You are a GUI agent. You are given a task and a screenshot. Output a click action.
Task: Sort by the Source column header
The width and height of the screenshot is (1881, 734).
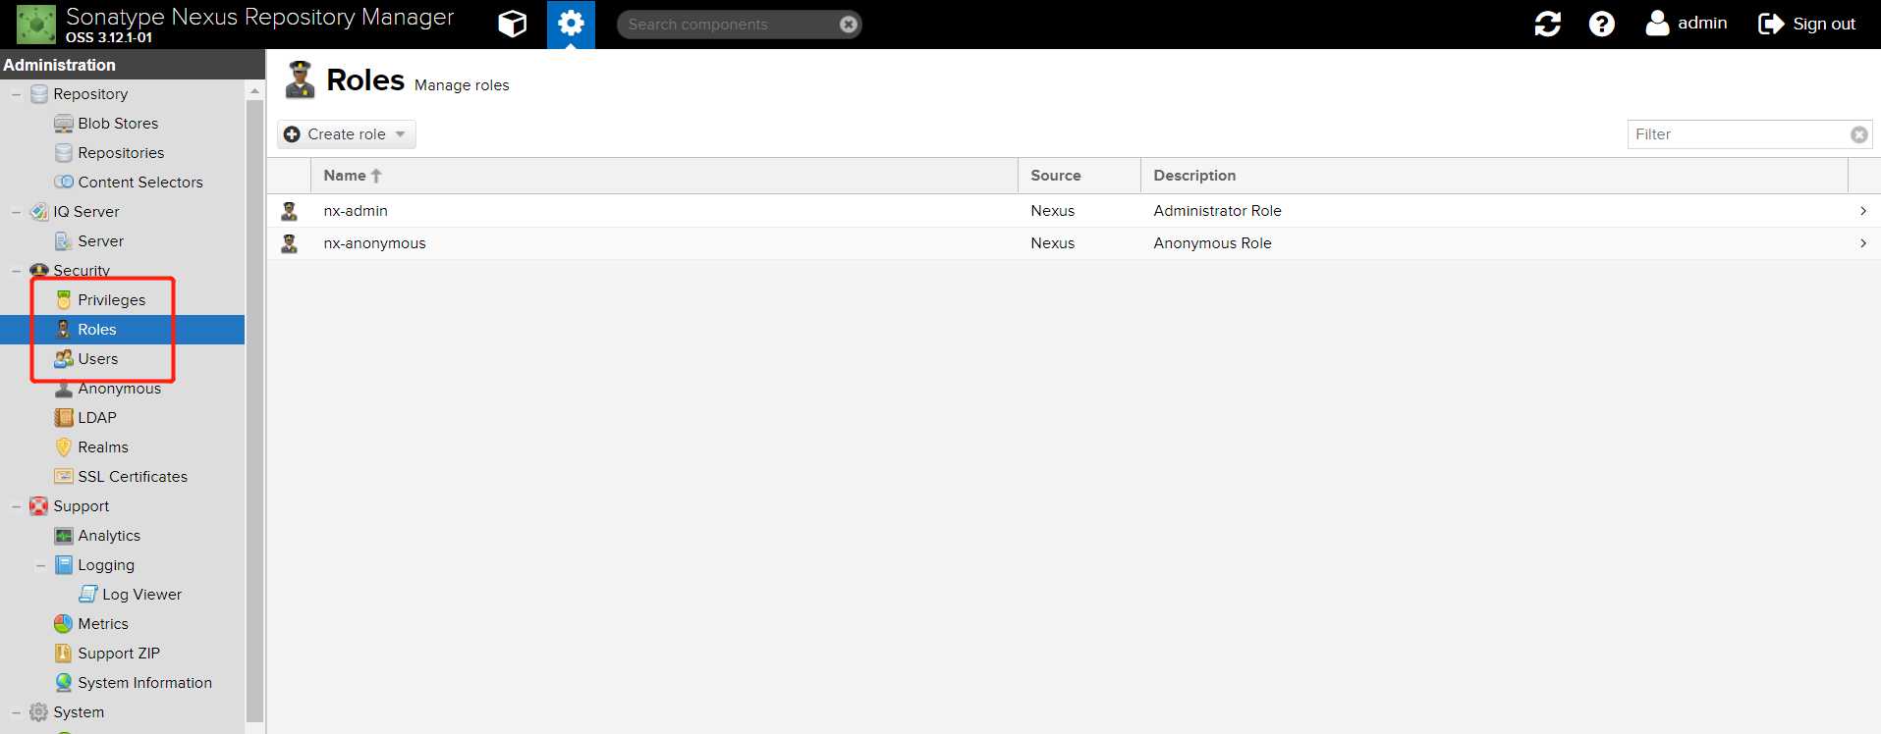click(x=1079, y=176)
